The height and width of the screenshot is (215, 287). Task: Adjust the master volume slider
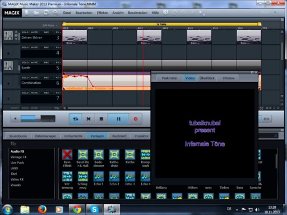[38, 118]
